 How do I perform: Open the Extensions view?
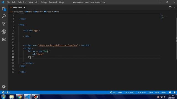(4, 39)
